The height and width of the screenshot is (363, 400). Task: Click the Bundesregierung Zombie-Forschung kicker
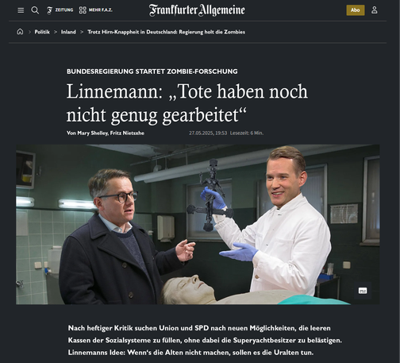152,71
